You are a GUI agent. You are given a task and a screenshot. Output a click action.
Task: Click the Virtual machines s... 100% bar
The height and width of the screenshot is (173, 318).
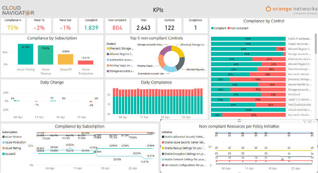[x=248, y=110]
